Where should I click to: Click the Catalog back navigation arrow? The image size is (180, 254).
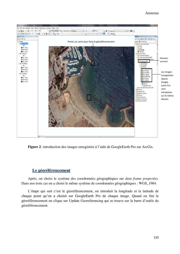(x=136, y=39)
